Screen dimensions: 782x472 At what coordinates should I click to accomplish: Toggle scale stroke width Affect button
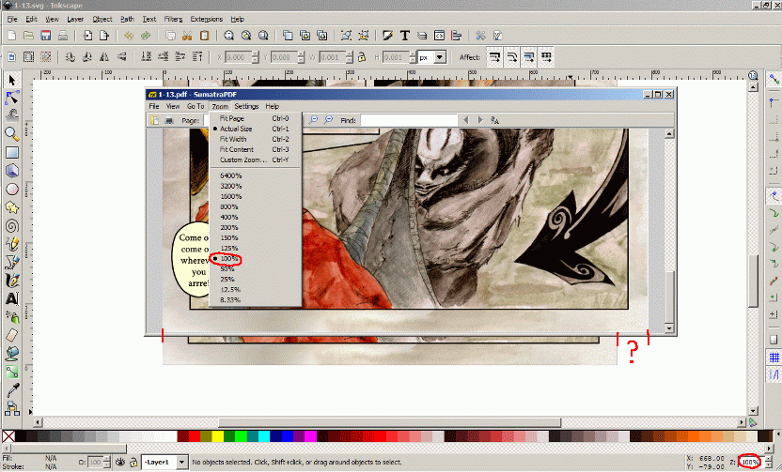point(494,57)
